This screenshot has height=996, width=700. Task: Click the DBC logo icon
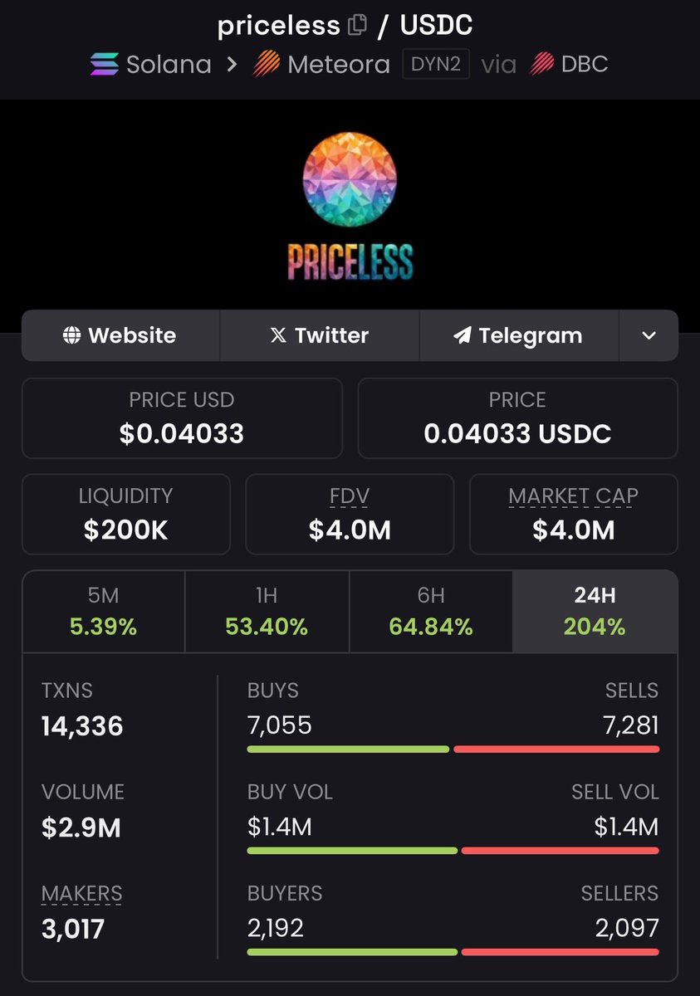(x=542, y=65)
